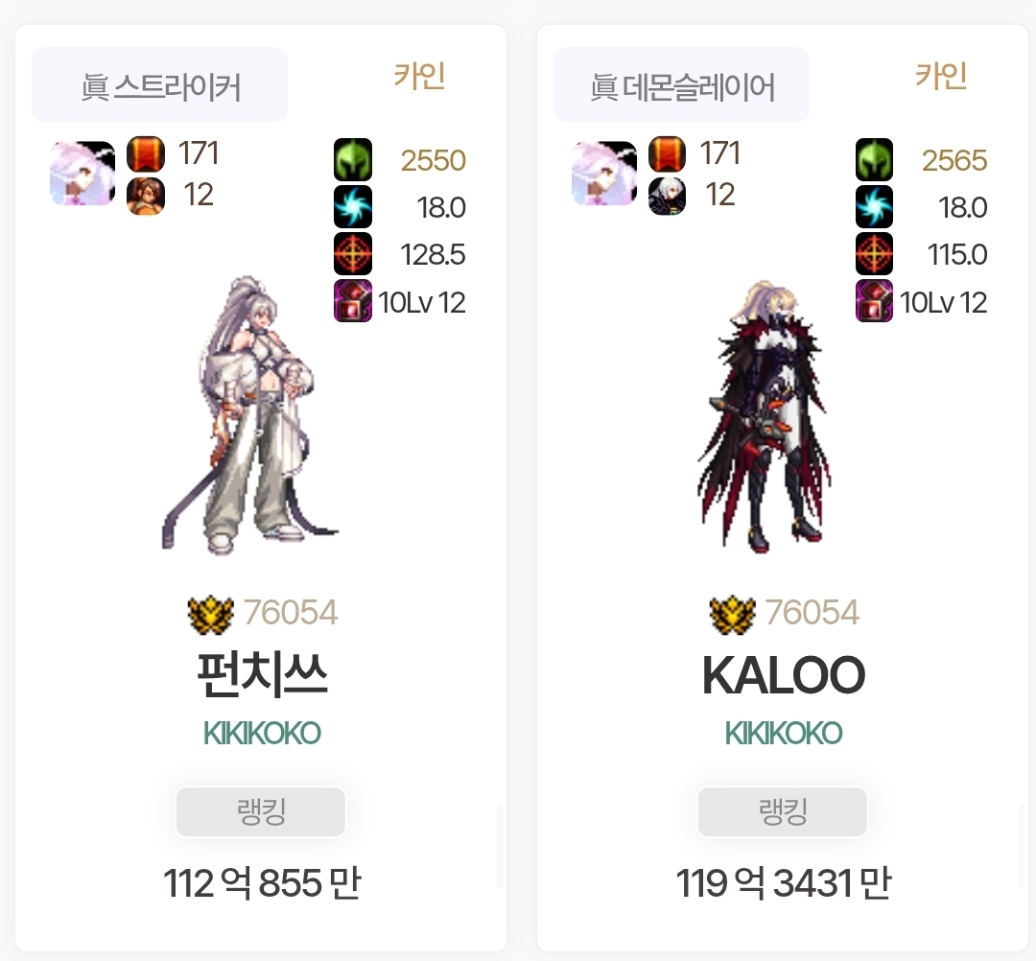
Task: Click the purple cube icon on the KALOO card
Action: 874,300
